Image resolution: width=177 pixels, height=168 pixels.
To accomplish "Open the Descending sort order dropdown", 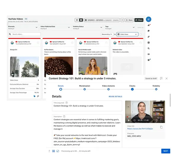I will coord(107,34).
